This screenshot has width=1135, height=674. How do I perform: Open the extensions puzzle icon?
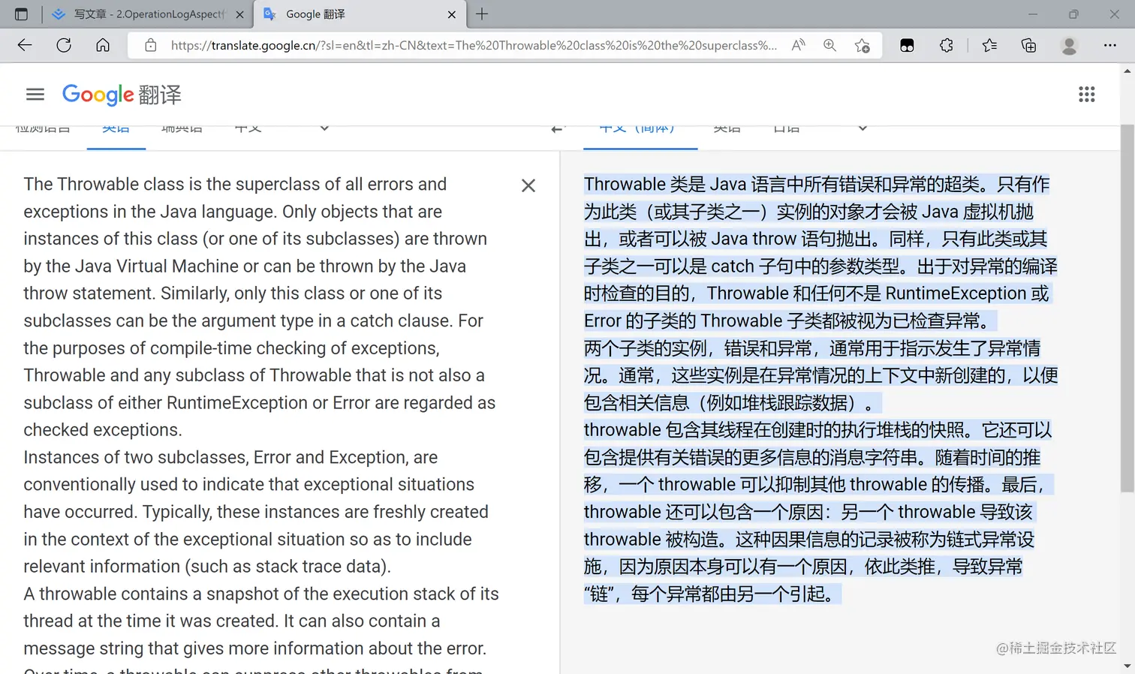click(947, 45)
